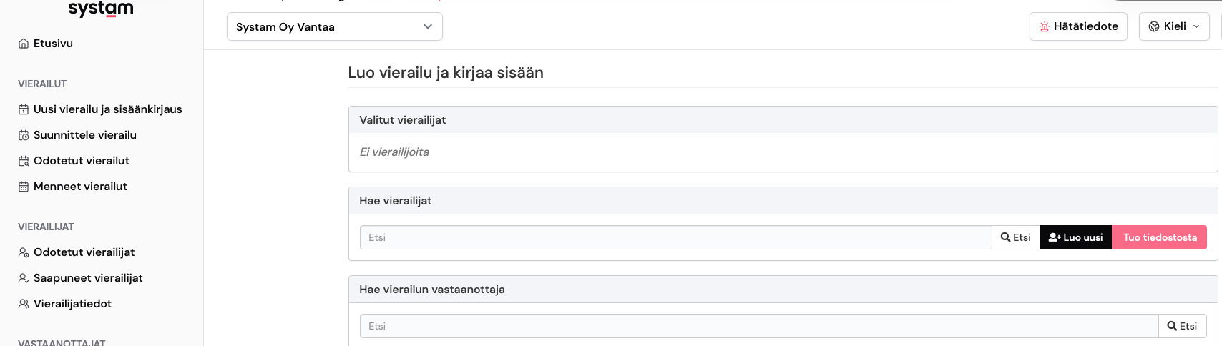The image size is (1222, 346).
Task: Go to Saapuneet vierailijat page
Action: [88, 278]
